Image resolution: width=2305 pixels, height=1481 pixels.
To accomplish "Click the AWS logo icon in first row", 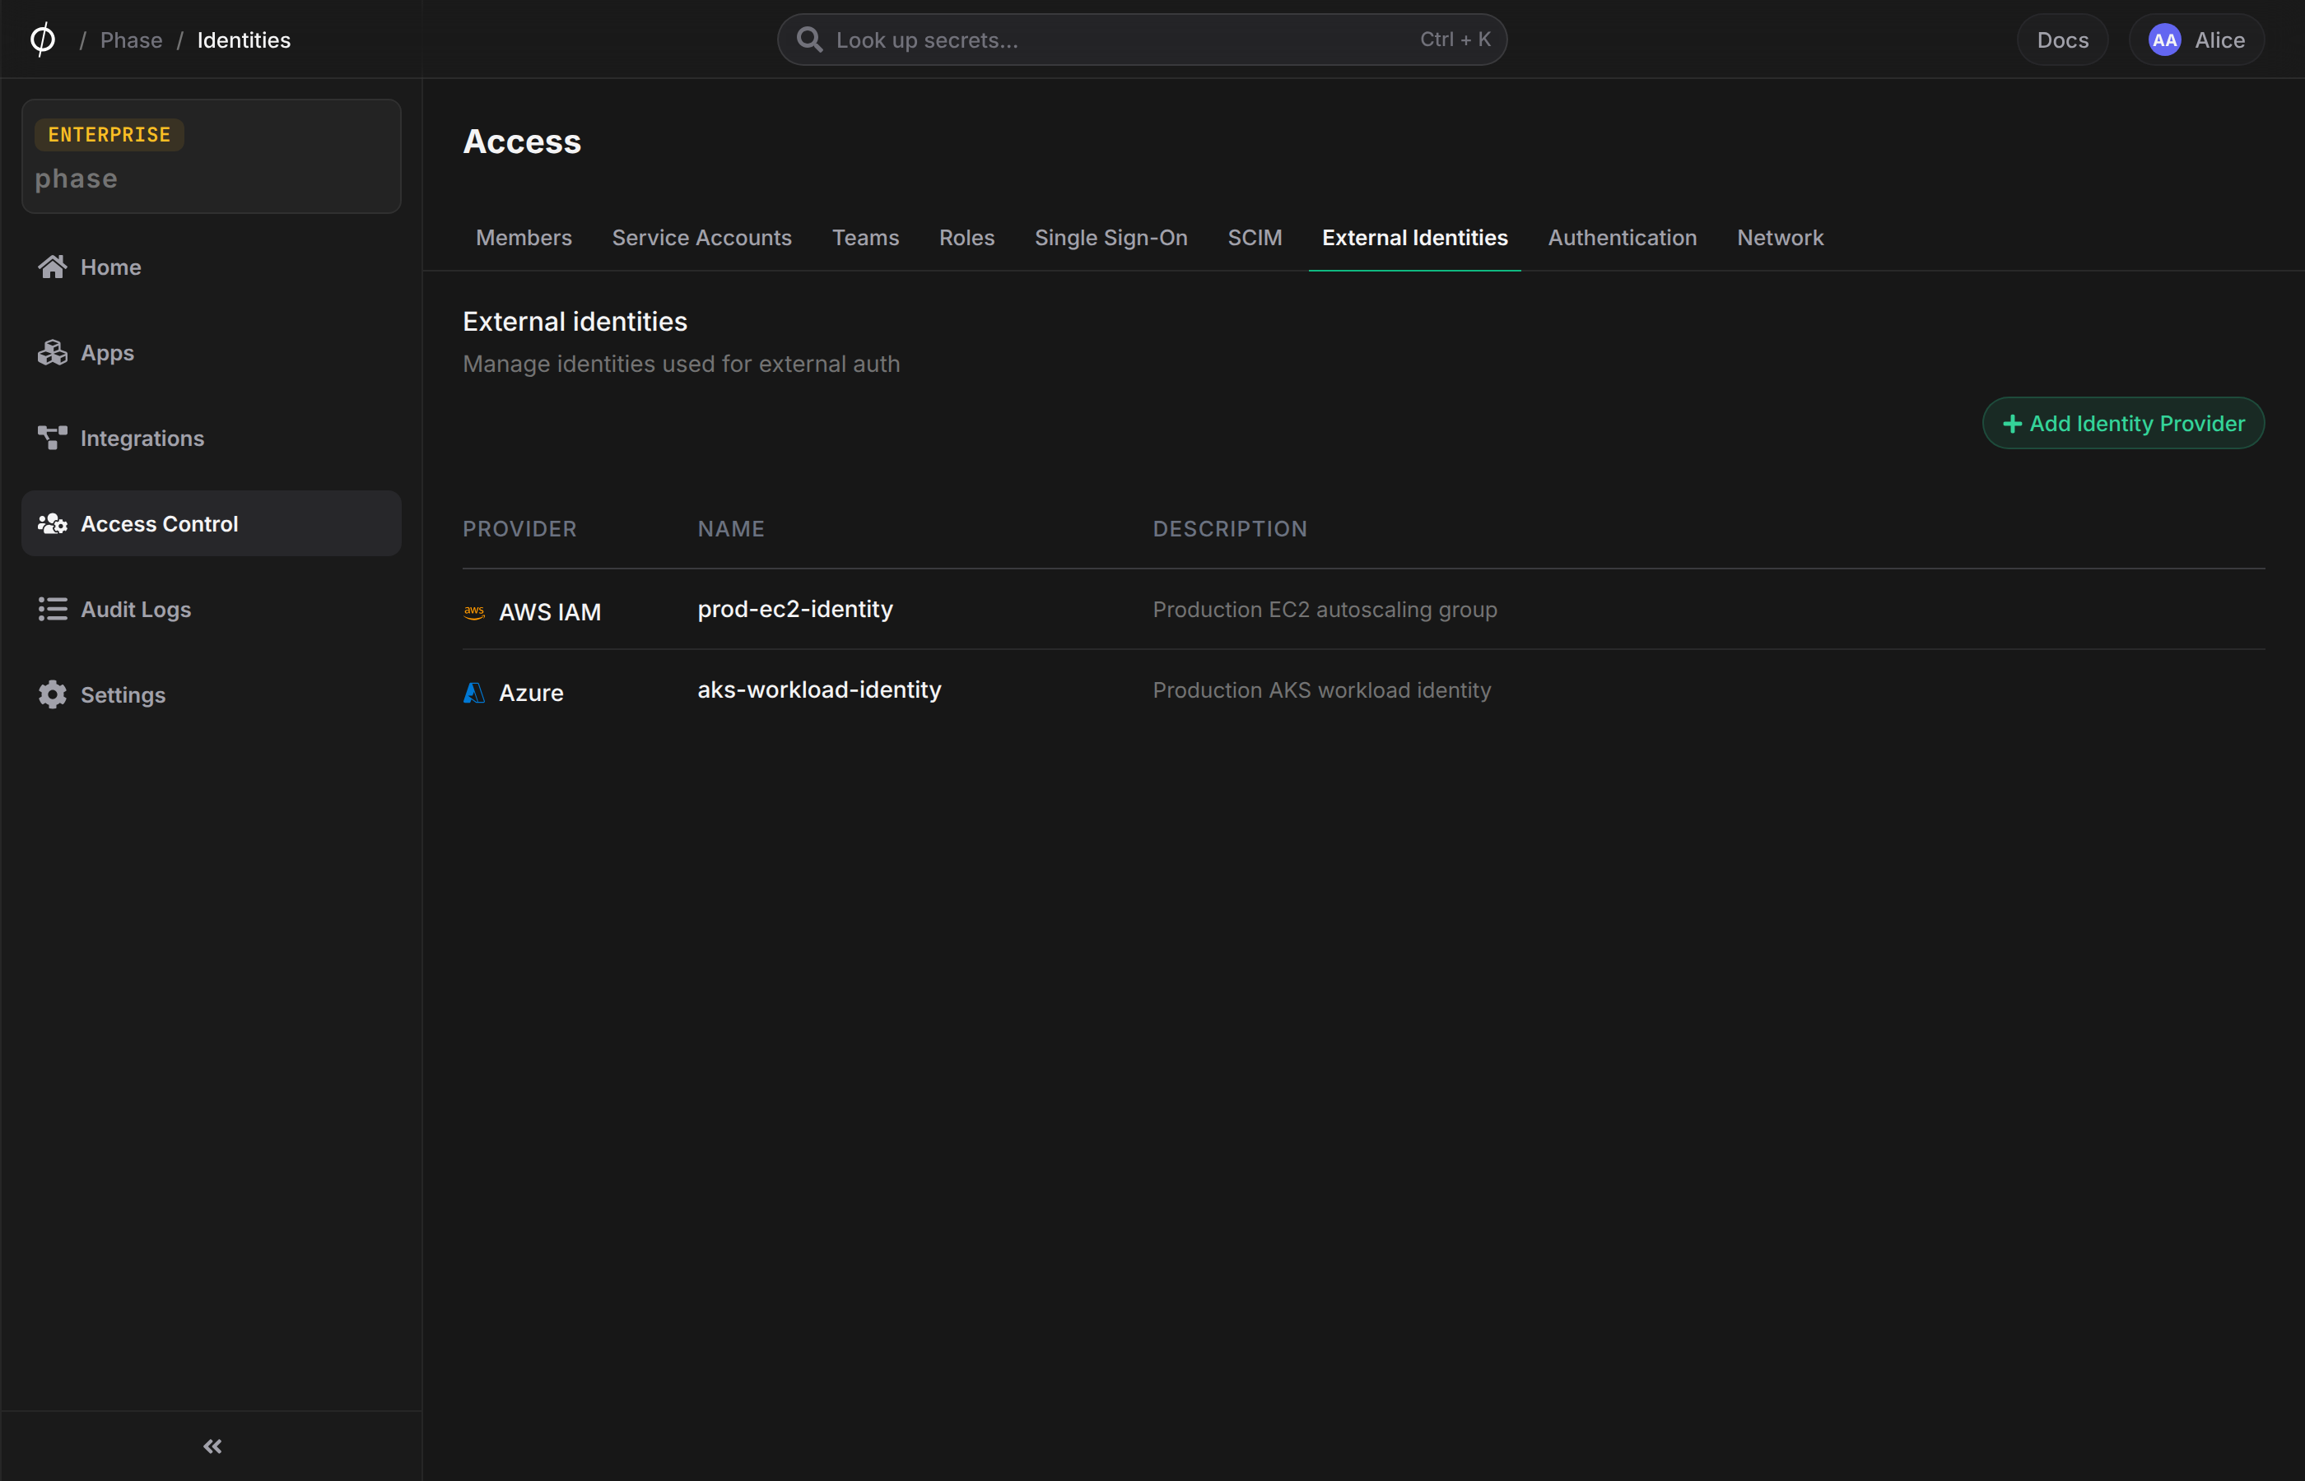I will pyautogui.click(x=474, y=611).
